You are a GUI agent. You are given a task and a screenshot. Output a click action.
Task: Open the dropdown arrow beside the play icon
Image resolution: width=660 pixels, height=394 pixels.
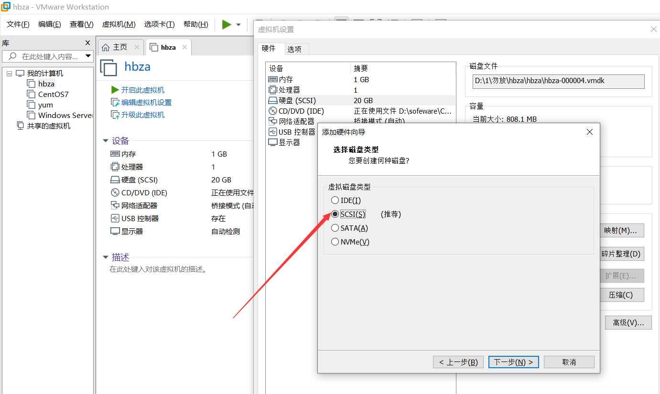[238, 25]
